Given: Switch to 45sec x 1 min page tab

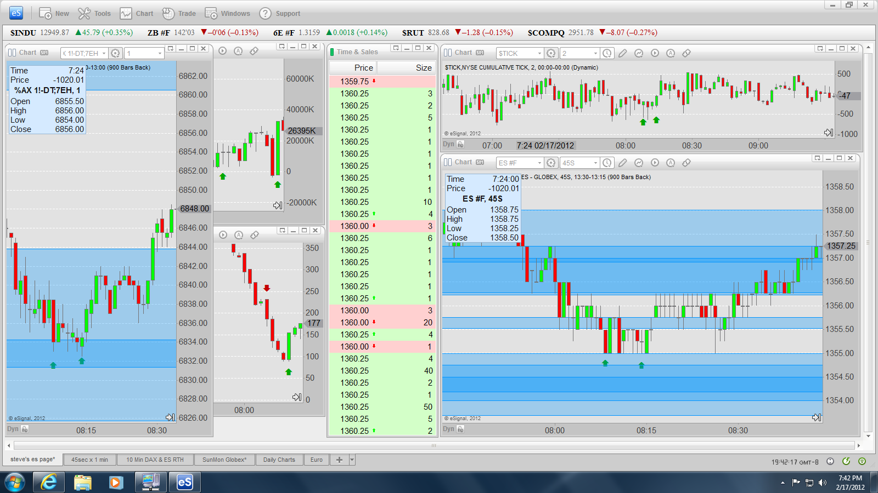Looking at the screenshot, I should 89,460.
